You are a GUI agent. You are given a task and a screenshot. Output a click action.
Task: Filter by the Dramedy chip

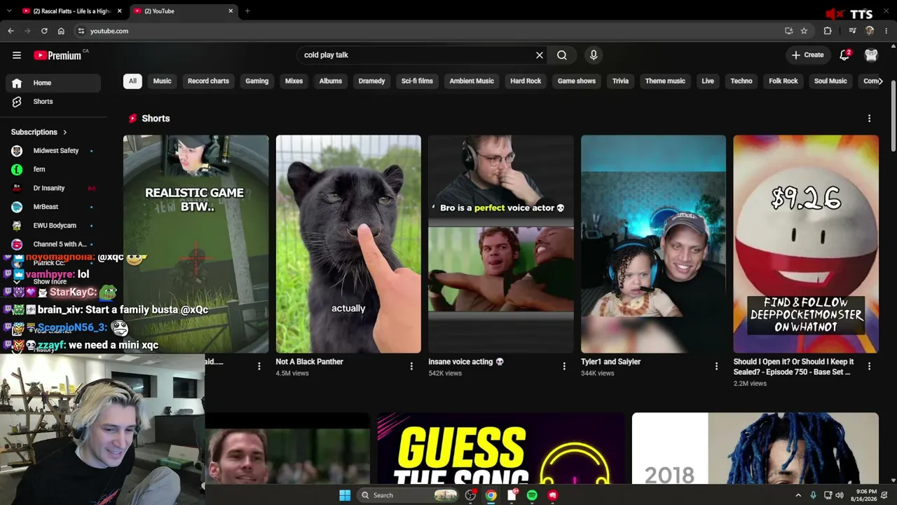pos(371,81)
